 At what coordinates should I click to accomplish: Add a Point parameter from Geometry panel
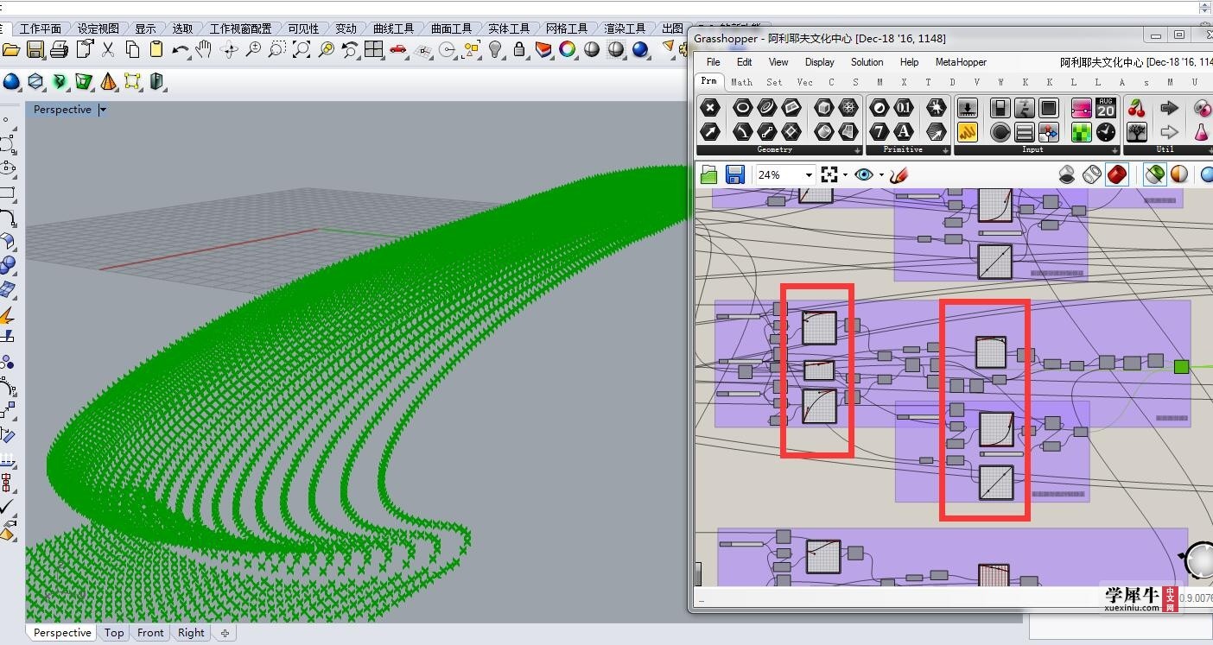point(709,108)
